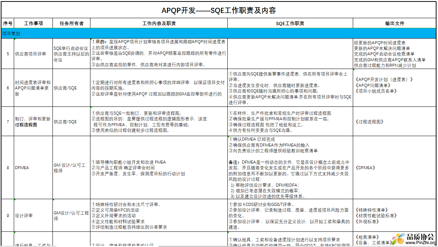The image size is (438, 247).
Task: Select content cell starting "①目的：是按APQP项目计划"
Action: click(x=159, y=54)
